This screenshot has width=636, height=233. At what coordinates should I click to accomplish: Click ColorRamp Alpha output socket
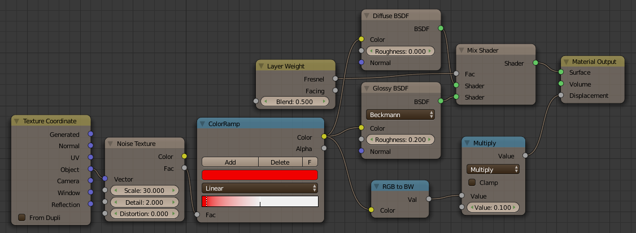324,149
